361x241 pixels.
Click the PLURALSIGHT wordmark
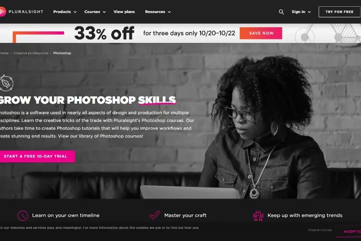[26, 12]
